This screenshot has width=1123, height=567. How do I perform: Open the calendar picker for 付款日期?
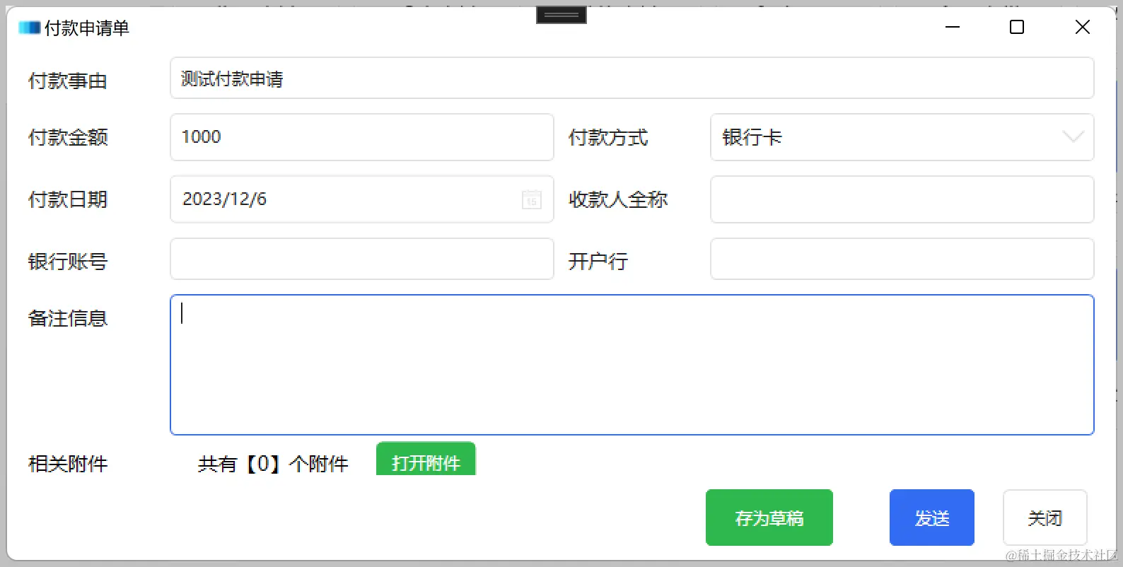coord(532,199)
